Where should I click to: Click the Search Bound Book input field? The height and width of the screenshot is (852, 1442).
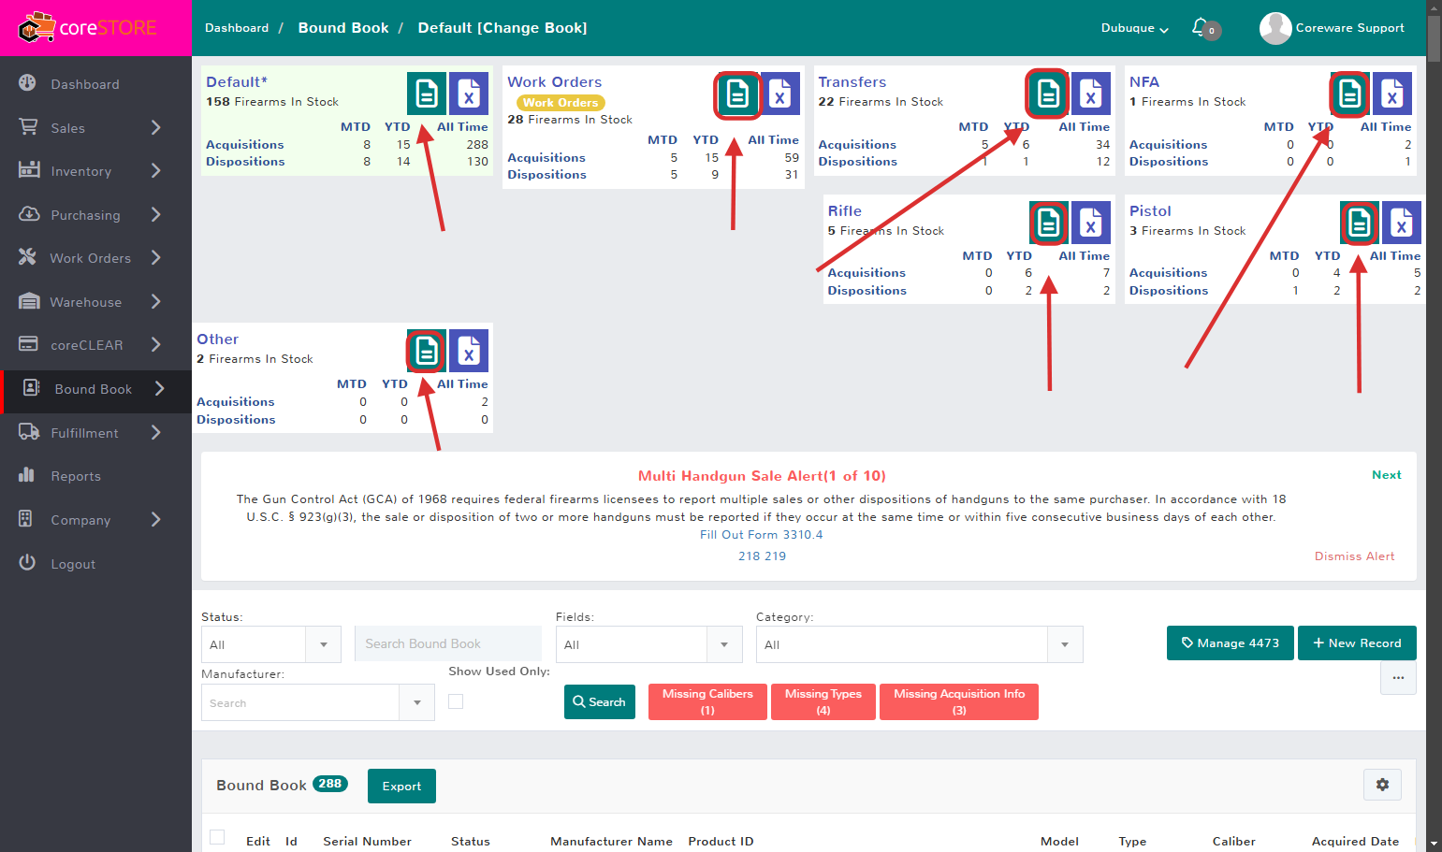tap(448, 643)
